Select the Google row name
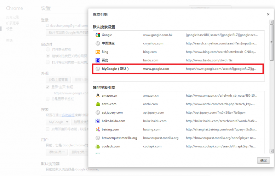Viewport: 275px width, 176px height. (x=107, y=35)
